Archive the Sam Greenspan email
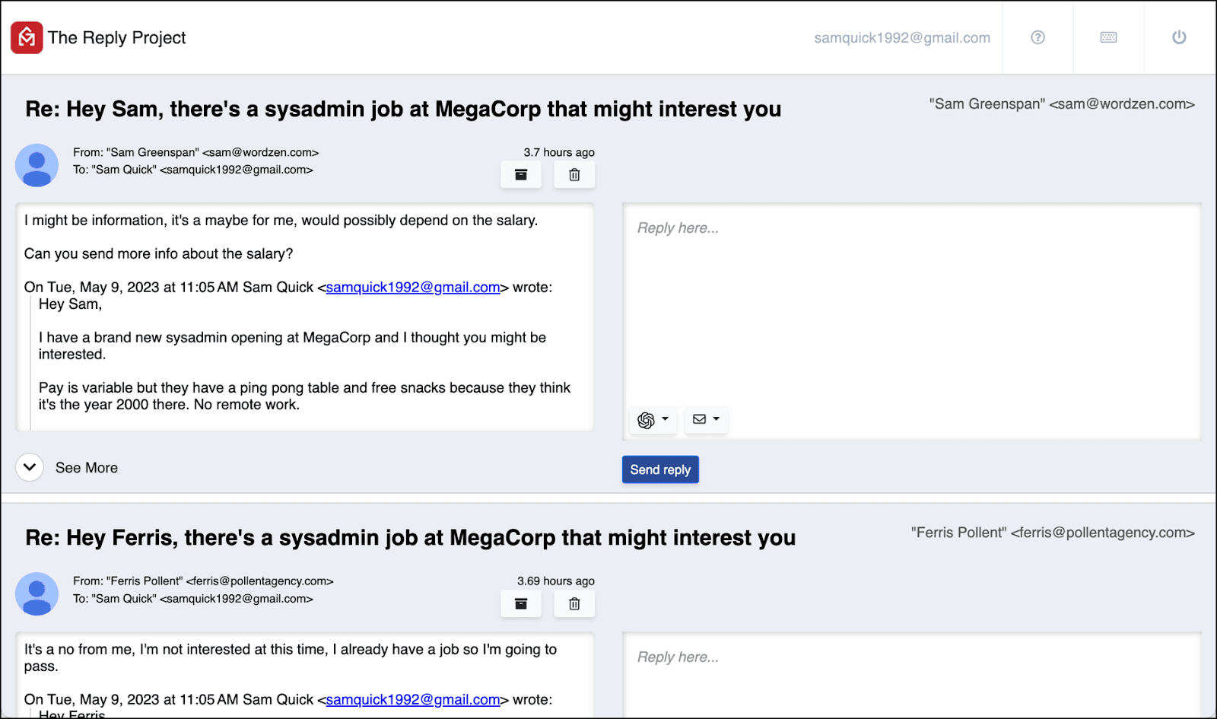This screenshot has width=1217, height=719. (x=521, y=175)
